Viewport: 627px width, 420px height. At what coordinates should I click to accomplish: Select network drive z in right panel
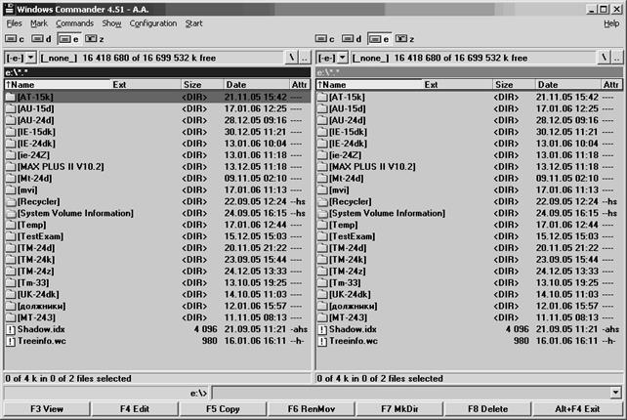(x=404, y=39)
